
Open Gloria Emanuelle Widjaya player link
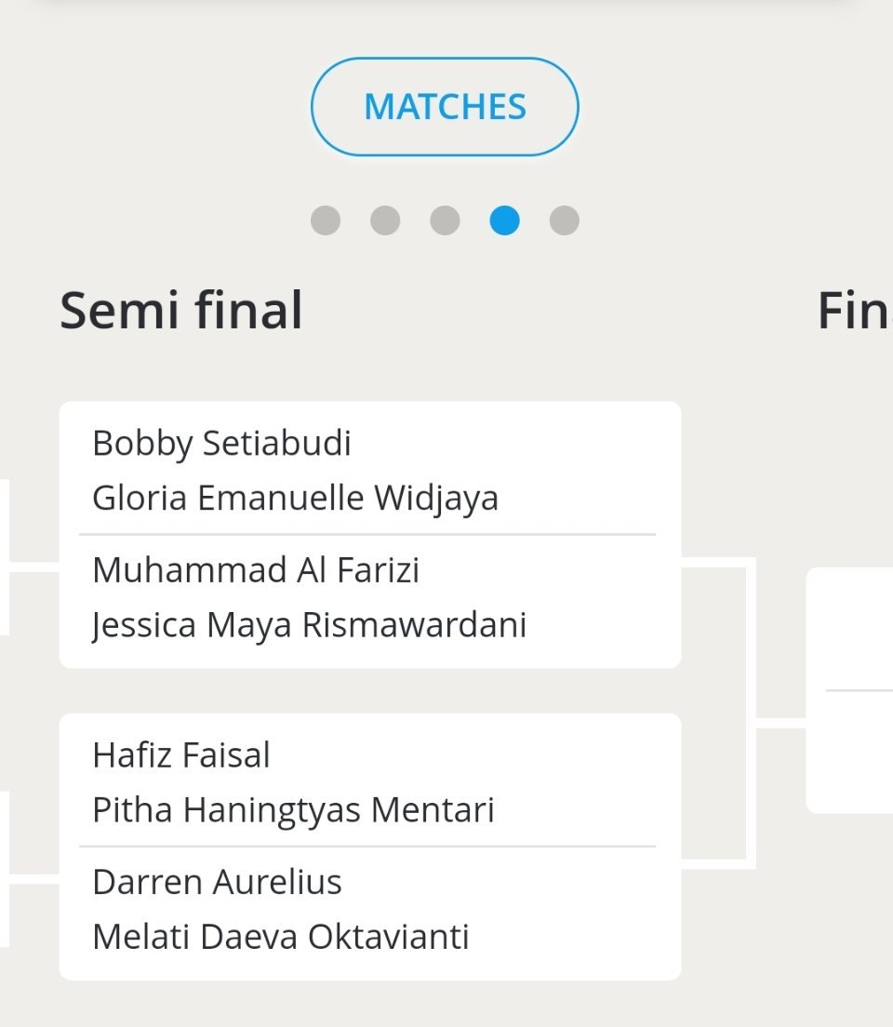click(295, 498)
